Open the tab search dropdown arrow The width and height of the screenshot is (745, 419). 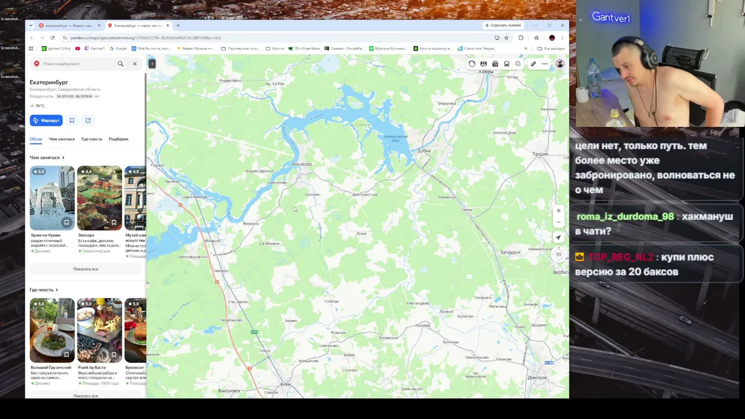(31, 26)
